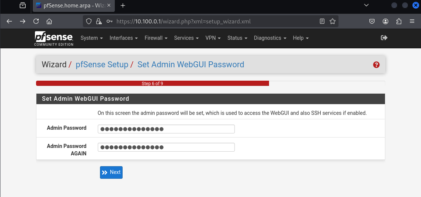Open the VPN dropdown menu
The width and height of the screenshot is (421, 197).
point(213,38)
